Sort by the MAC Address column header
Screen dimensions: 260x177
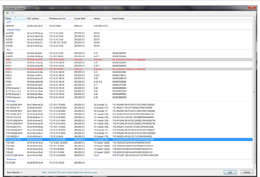point(37,19)
